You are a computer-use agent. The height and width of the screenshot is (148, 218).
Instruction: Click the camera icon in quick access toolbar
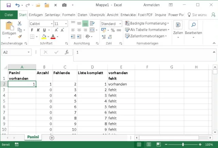pyautogui.click(x=64, y=5)
